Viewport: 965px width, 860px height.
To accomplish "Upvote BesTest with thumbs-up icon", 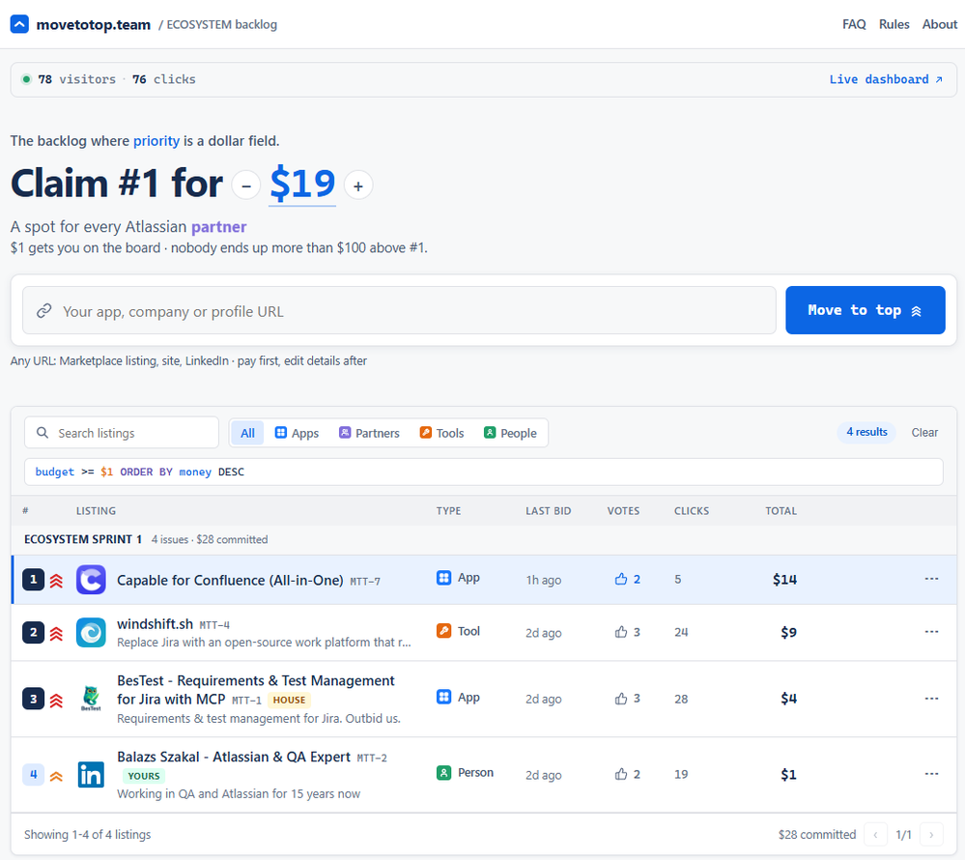I will pyautogui.click(x=621, y=699).
